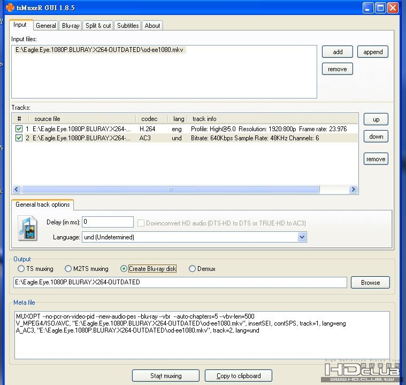Click the lang column header
This screenshot has height=385, width=406.
click(x=178, y=119)
